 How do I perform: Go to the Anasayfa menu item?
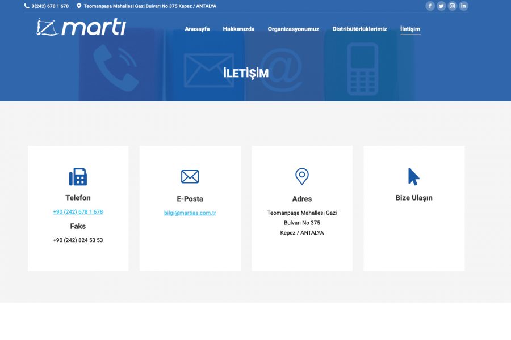coord(197,29)
